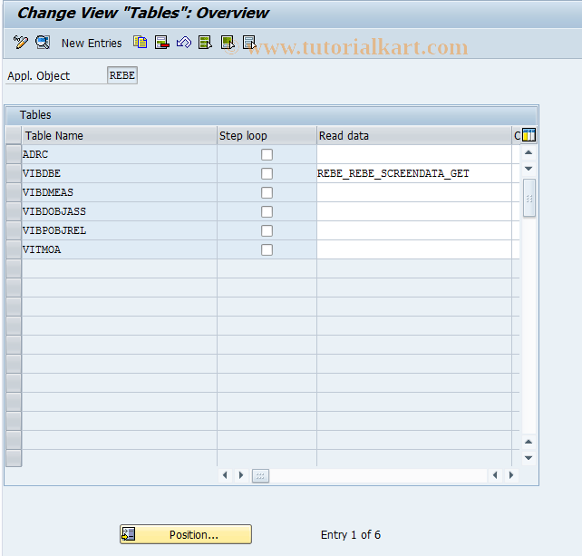Click empty Read data field for VITMOA
Screen dimensions: 582x556
(414, 249)
